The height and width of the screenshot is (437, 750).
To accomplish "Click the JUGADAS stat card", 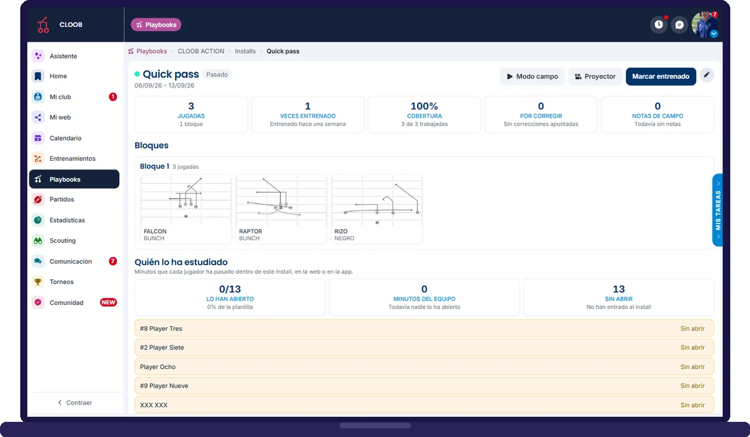I will tap(191, 115).
